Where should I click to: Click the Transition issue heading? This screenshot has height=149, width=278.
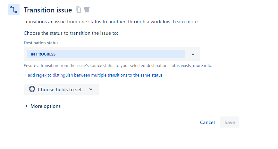point(48,10)
